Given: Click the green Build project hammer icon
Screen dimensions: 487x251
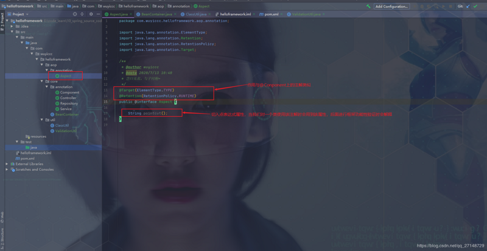Looking at the screenshot, I should 368,6.
